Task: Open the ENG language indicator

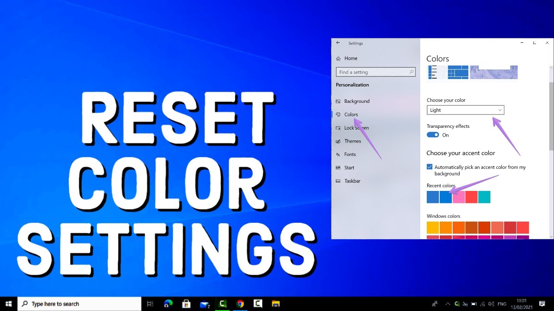Action: pyautogui.click(x=502, y=304)
